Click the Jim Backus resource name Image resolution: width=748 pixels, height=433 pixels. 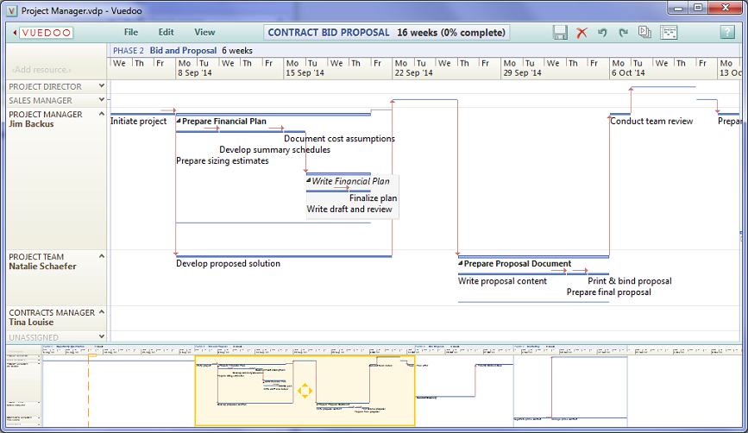[x=31, y=124]
